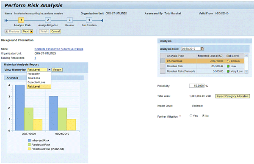
Task: Click the Inherent Risk legend color swatch
Action: [x=29, y=140]
